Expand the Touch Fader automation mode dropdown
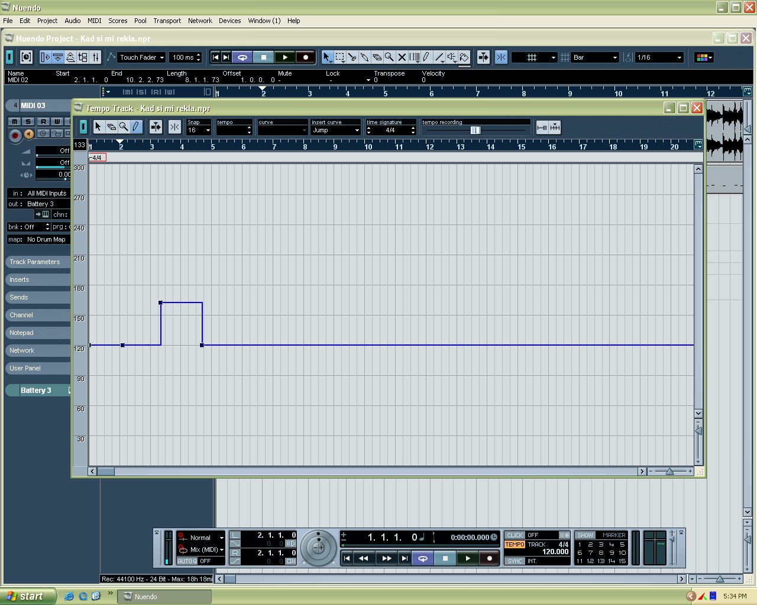Viewport: 757px width, 605px height. [x=141, y=57]
